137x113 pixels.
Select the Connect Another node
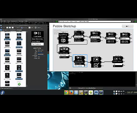118,62
